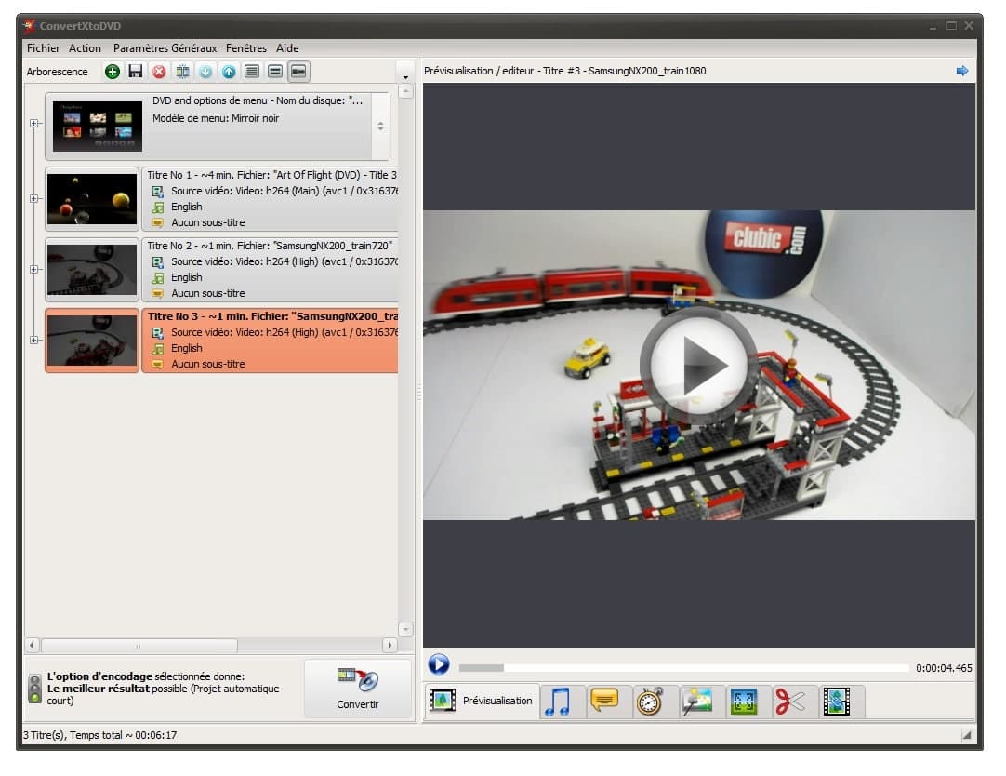This screenshot has width=1006, height=776.
Task: Select the Titre No 1 planets thumbnail
Action: click(x=92, y=199)
